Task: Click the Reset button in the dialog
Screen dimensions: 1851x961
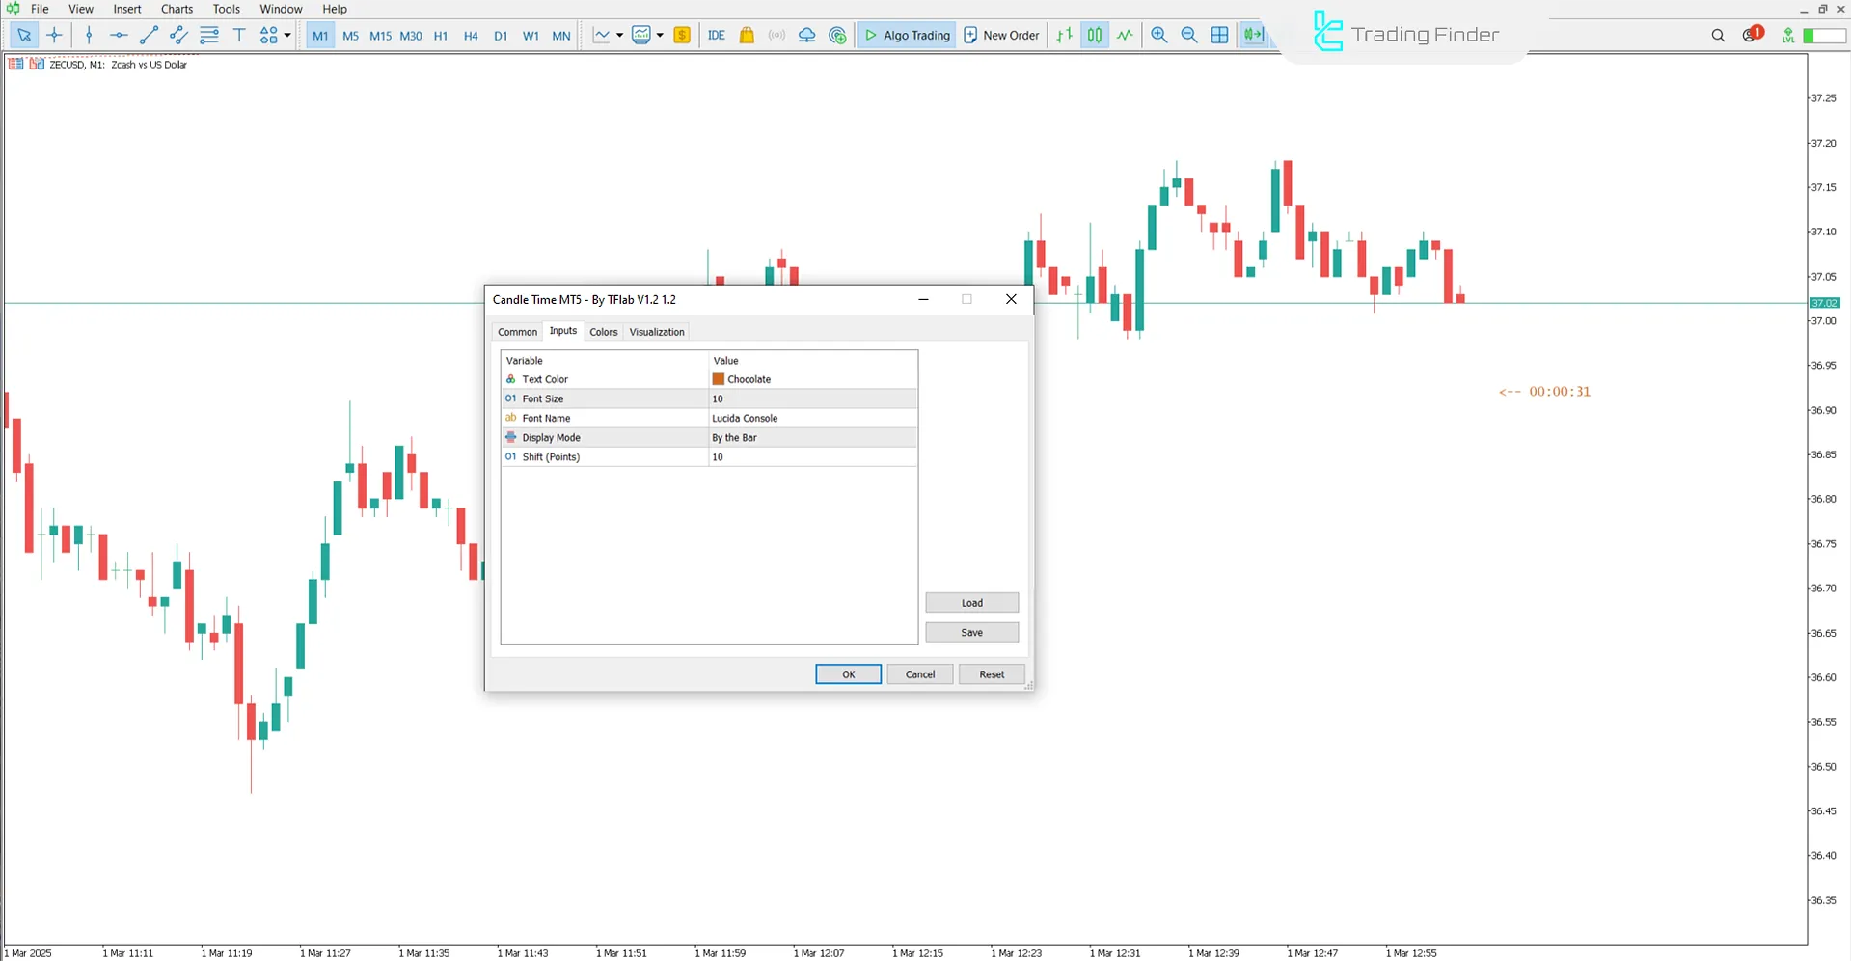Action: (x=991, y=673)
